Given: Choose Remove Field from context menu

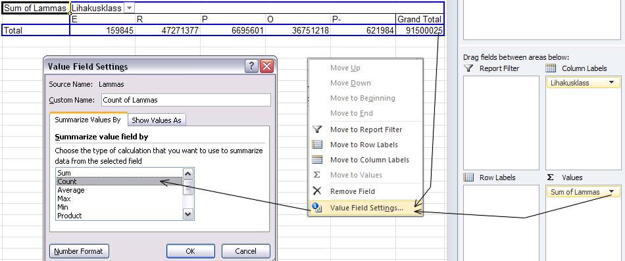Looking at the screenshot, I should [x=366, y=191].
